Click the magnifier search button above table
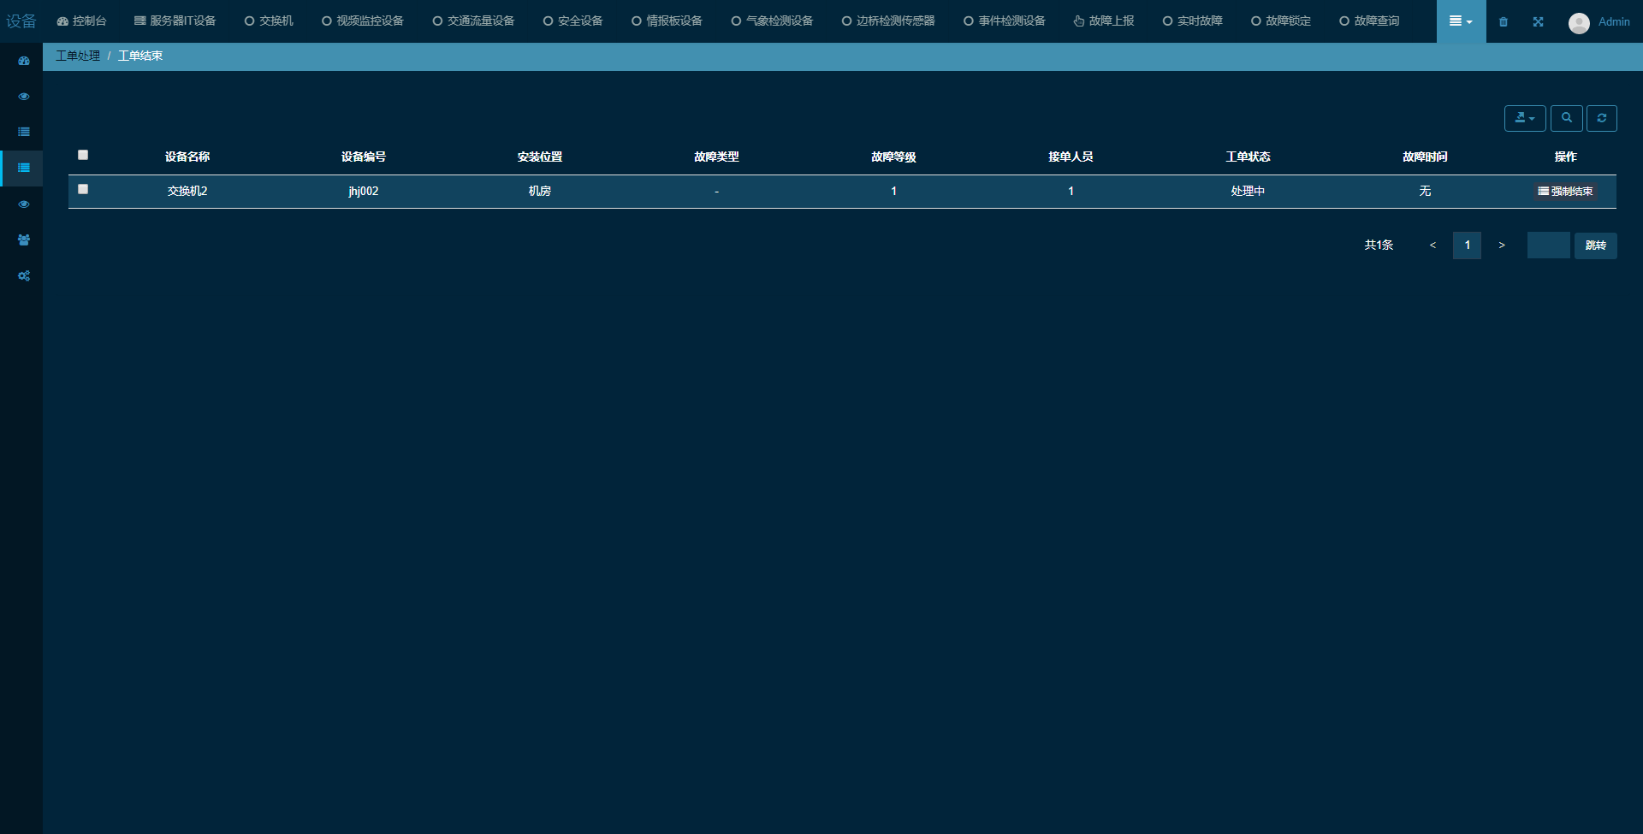Image resolution: width=1643 pixels, height=834 pixels. [x=1566, y=118]
